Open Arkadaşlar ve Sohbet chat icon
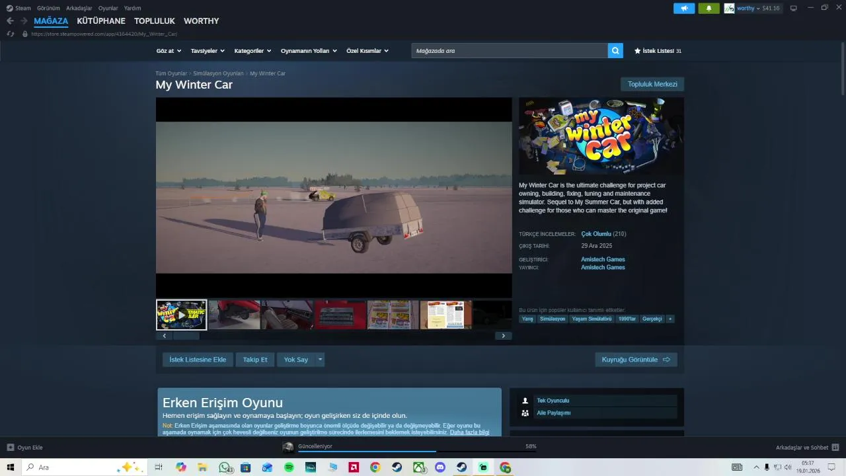The image size is (846, 476). click(835, 448)
